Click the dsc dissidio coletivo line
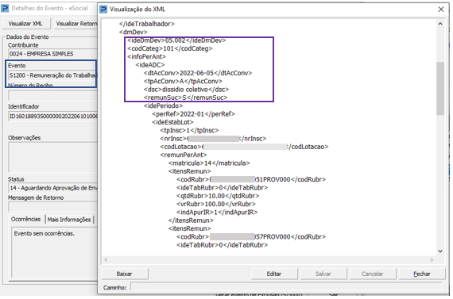This screenshot has height=299, width=453. 186,90
